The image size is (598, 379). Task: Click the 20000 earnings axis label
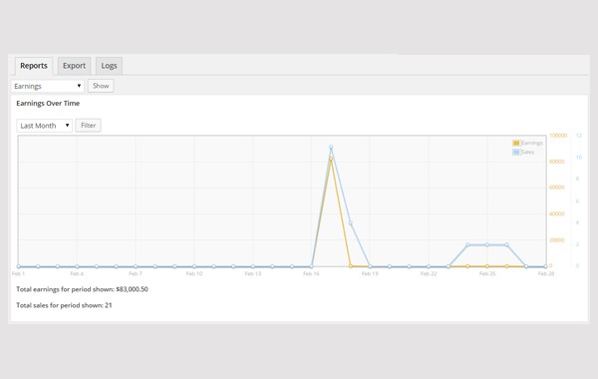pos(557,240)
